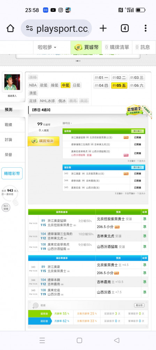Expand the 啦啦夢 account dropdown

point(47,47)
